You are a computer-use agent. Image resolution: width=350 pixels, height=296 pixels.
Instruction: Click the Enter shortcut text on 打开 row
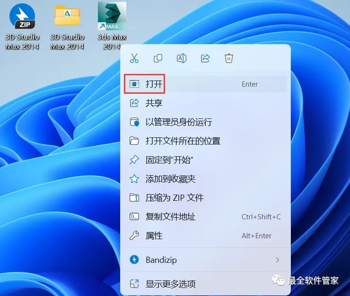coord(250,84)
